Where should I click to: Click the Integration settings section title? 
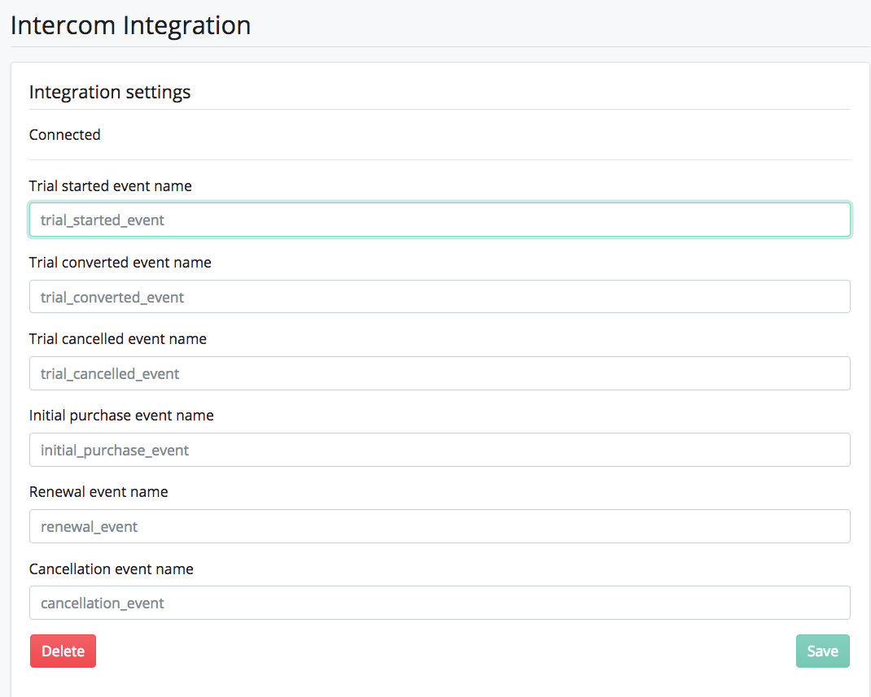point(109,92)
